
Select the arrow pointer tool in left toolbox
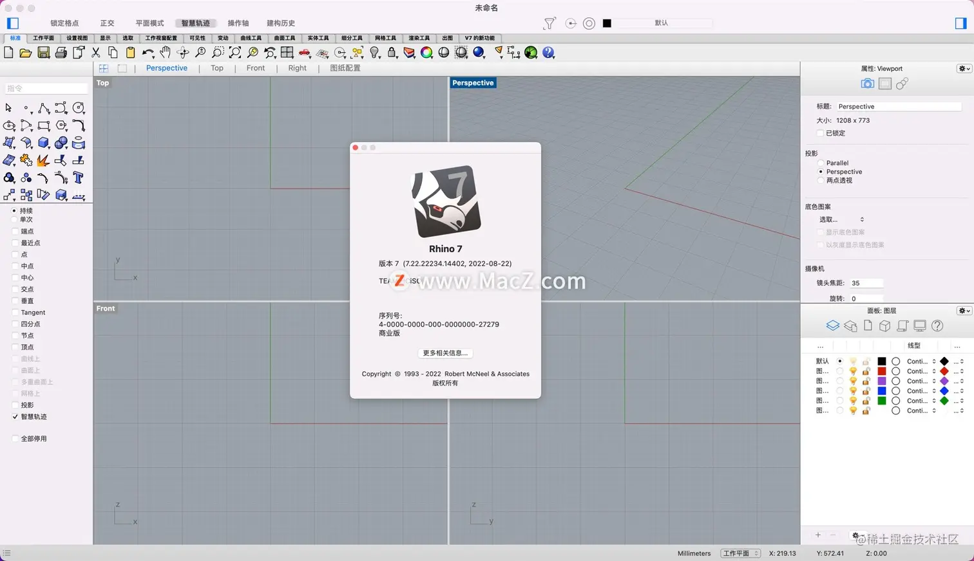point(8,108)
